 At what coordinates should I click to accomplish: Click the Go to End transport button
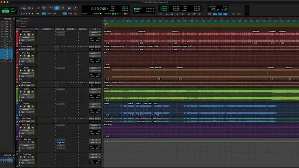point(183,14)
